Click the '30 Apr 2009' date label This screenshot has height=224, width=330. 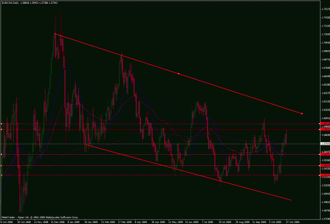tap(158, 222)
